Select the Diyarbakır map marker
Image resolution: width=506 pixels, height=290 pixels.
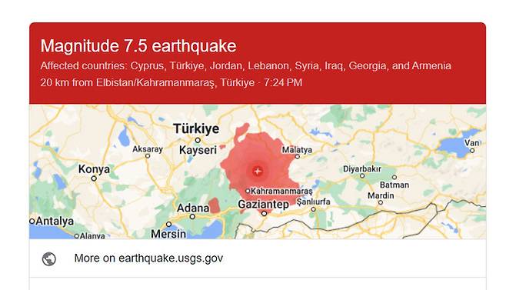pos(362,175)
